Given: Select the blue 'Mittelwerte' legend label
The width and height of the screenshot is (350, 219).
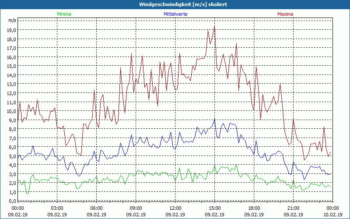Looking at the screenshot, I should click(x=175, y=14).
